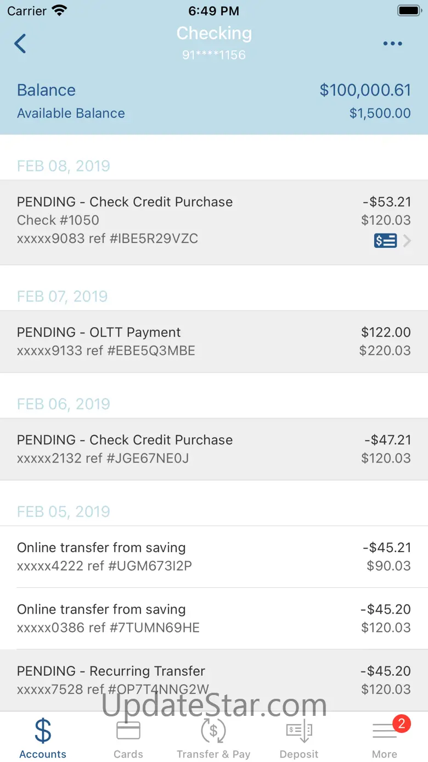Tap the red notification badge on More
Screen dimensions: 428x762
click(401, 724)
